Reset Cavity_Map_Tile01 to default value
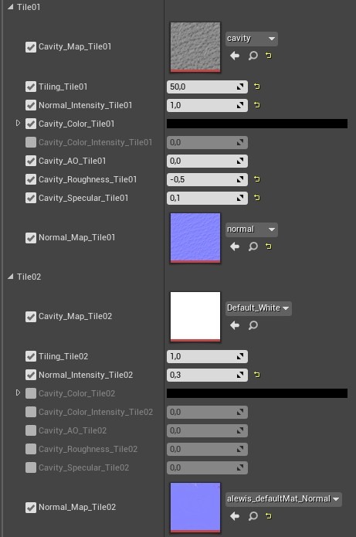Viewport: 356px width, 537px height. click(x=269, y=56)
